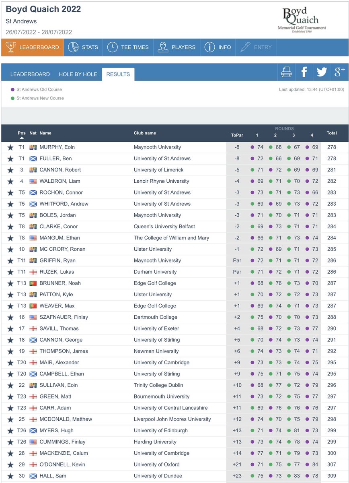Sort by the Round 4 column header
349x483 pixels.
pos(312,135)
